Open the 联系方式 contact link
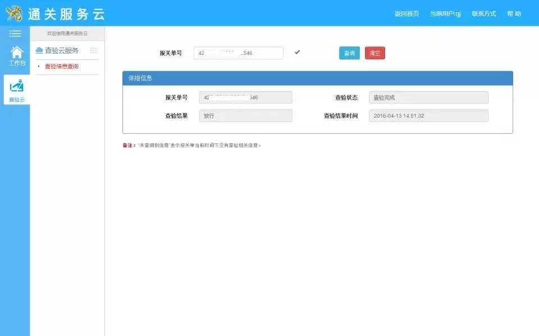539x336 pixels. pyautogui.click(x=483, y=13)
